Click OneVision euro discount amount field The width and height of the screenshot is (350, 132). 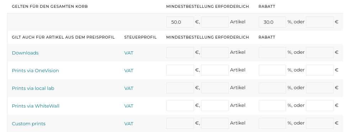point(320,70)
